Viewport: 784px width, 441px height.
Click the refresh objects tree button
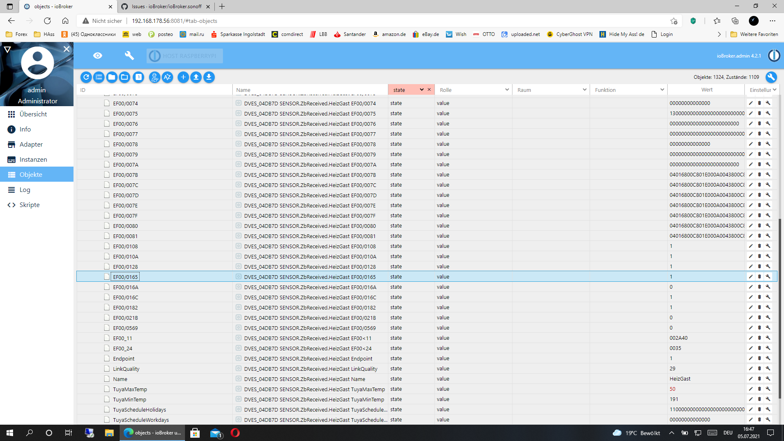(x=86, y=77)
